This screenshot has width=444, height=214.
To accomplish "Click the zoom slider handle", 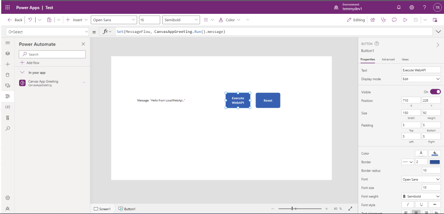I will point(292,209).
